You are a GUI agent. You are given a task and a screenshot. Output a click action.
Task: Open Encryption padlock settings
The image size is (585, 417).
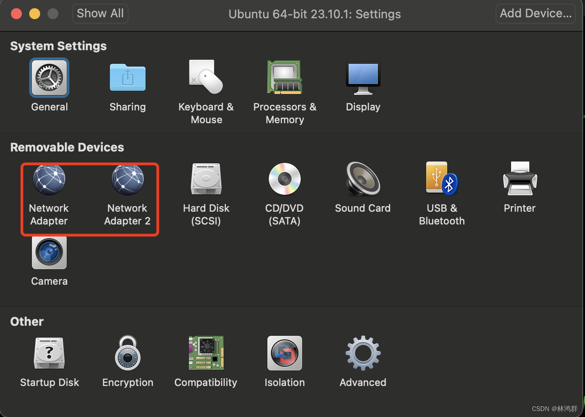128,353
